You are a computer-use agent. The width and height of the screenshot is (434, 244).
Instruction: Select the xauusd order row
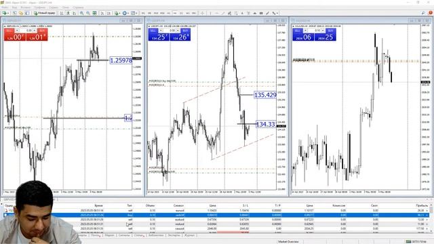click(216, 228)
